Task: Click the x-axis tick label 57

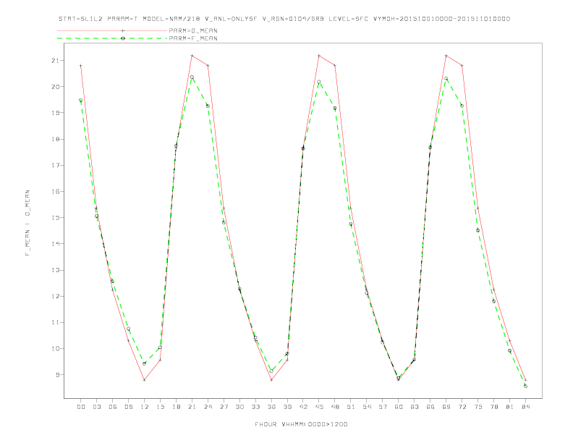Action: coord(383,407)
